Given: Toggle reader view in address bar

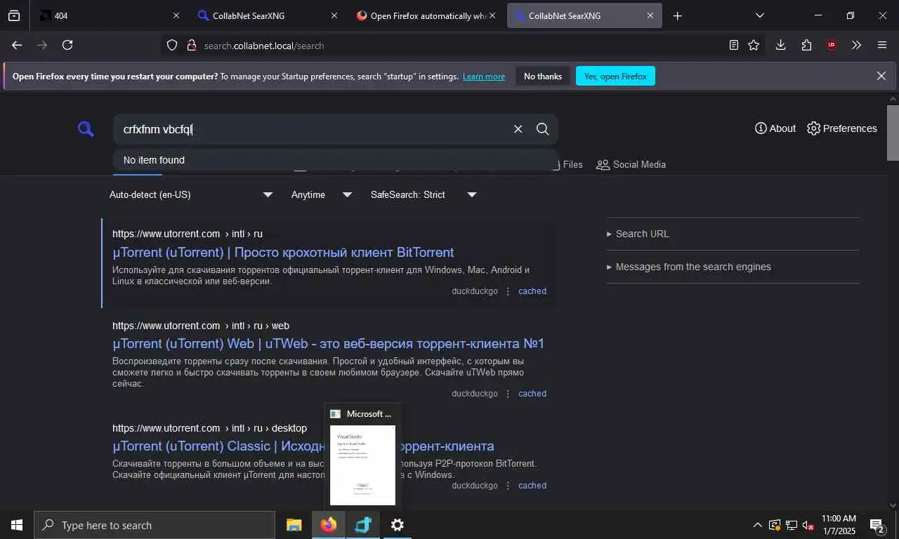Looking at the screenshot, I should click(x=734, y=45).
